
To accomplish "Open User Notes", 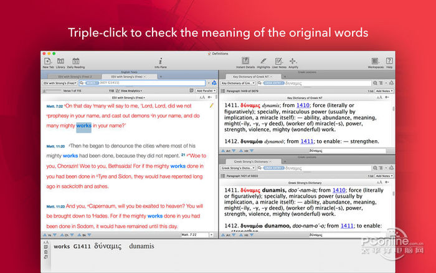I will pyautogui.click(x=280, y=62).
